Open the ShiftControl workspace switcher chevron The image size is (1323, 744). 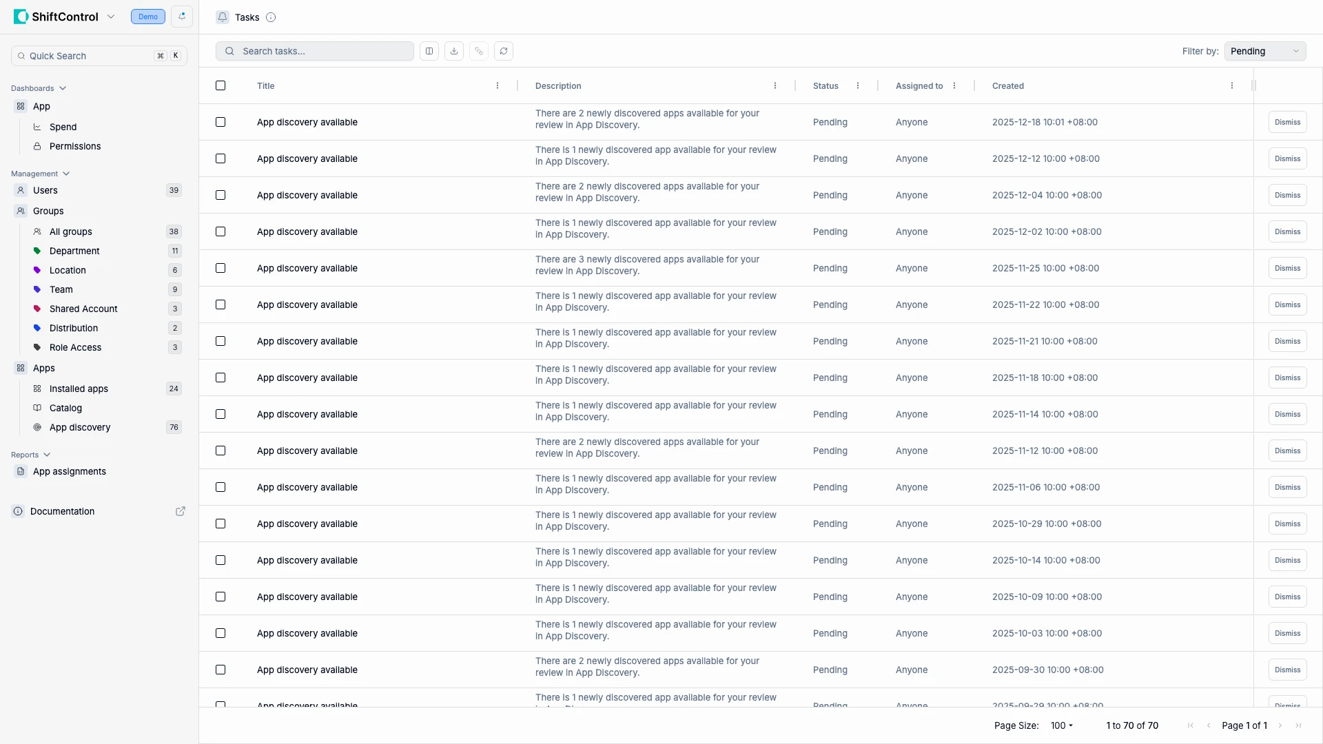tap(111, 17)
